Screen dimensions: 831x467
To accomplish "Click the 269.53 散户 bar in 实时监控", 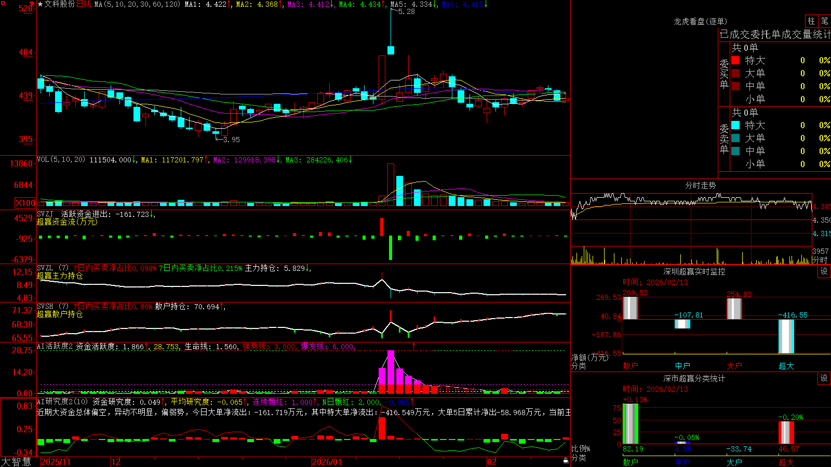I will click(631, 308).
